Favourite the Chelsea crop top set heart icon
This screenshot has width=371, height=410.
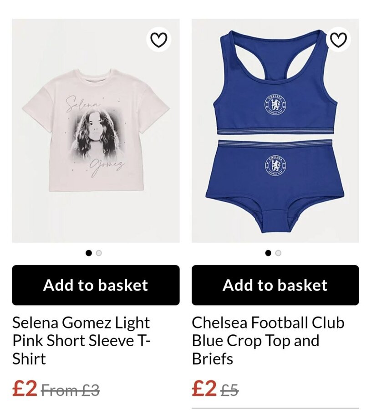[x=338, y=40]
